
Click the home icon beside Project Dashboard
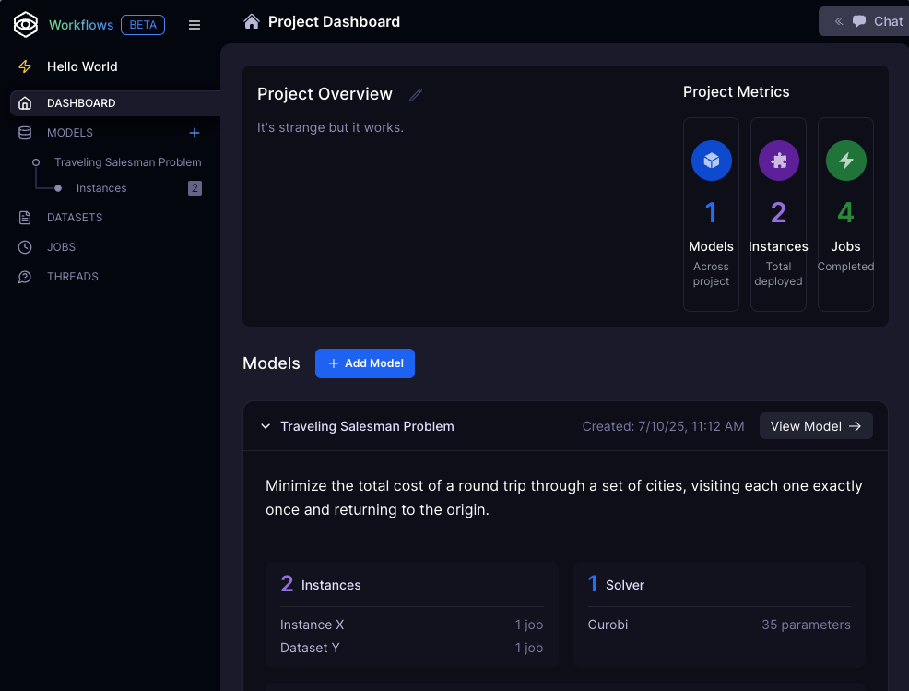pos(251,21)
